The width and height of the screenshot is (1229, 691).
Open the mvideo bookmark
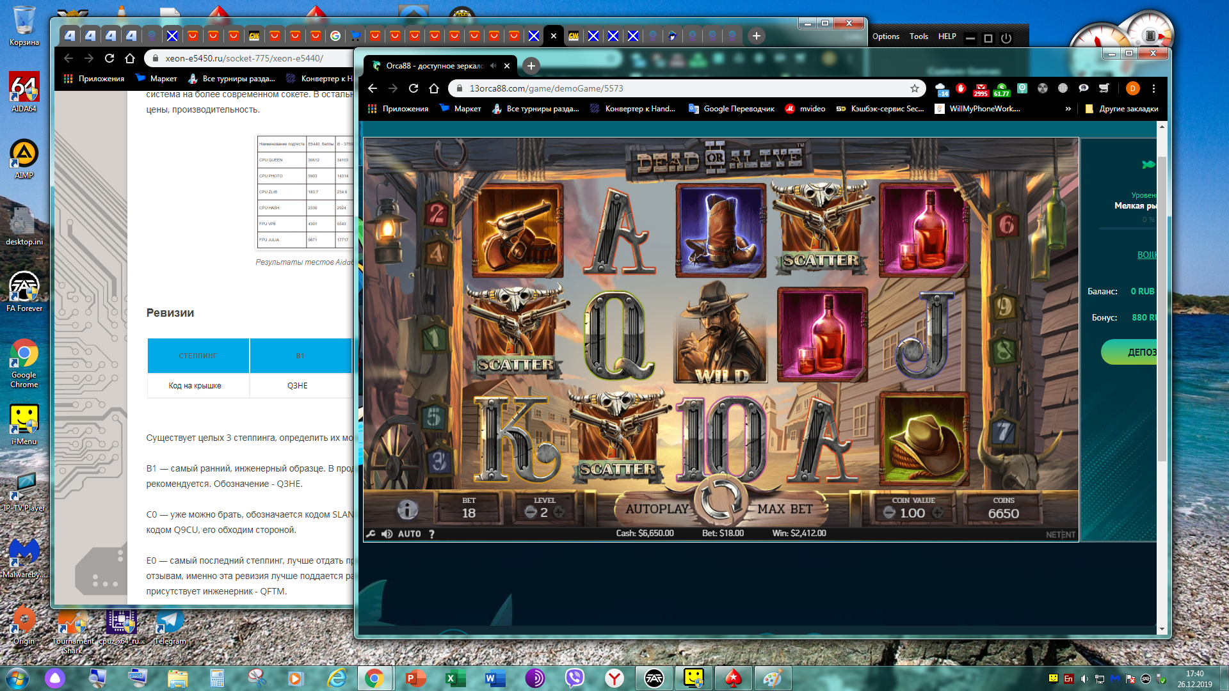[805, 109]
